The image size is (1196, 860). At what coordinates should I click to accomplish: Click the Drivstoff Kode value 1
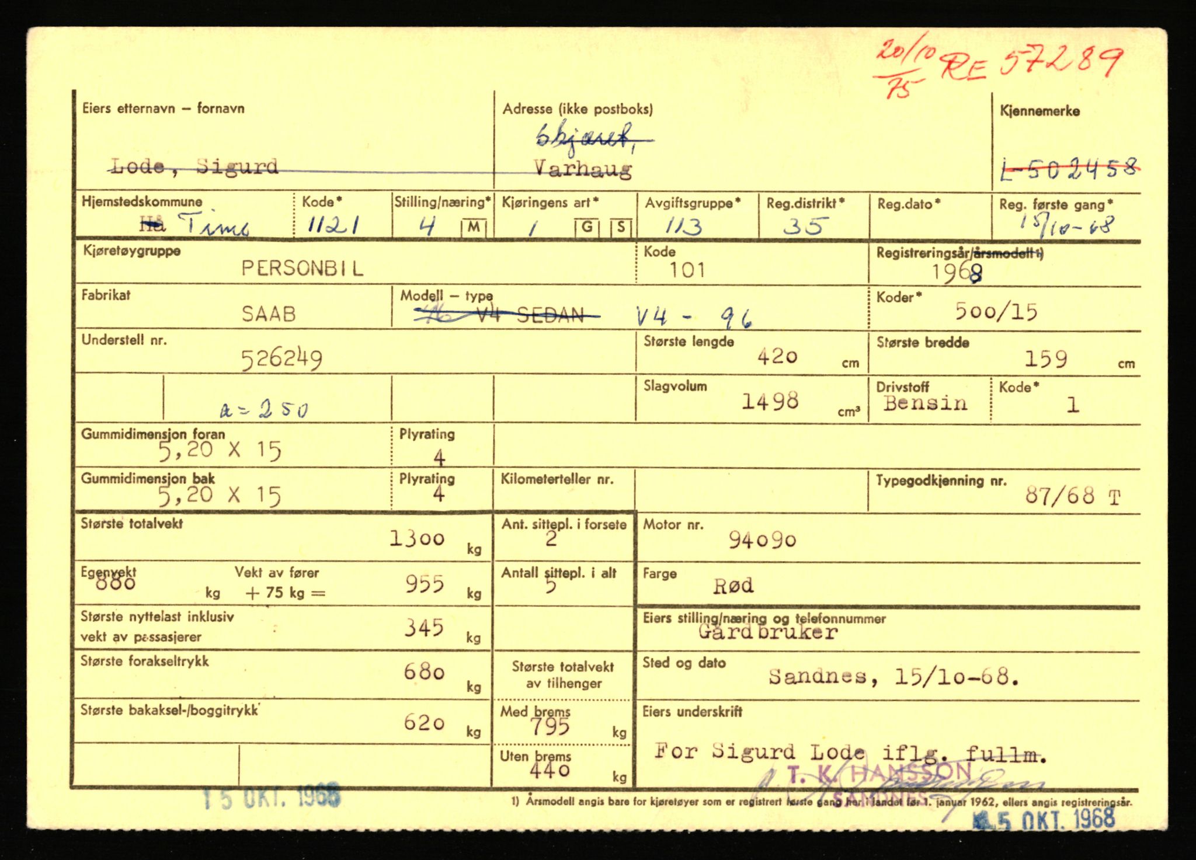pos(1072,405)
